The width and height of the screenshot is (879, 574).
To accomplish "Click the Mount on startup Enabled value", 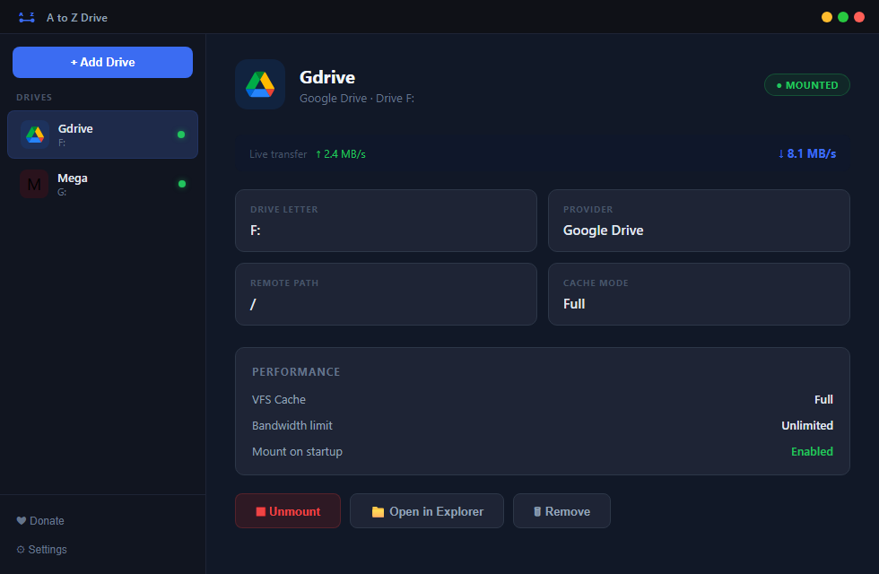I will (812, 451).
